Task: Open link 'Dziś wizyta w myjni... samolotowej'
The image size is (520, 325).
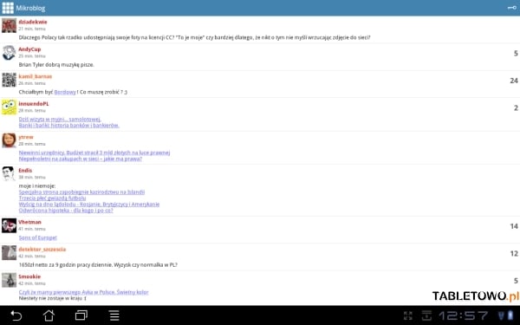Action: 60,119
